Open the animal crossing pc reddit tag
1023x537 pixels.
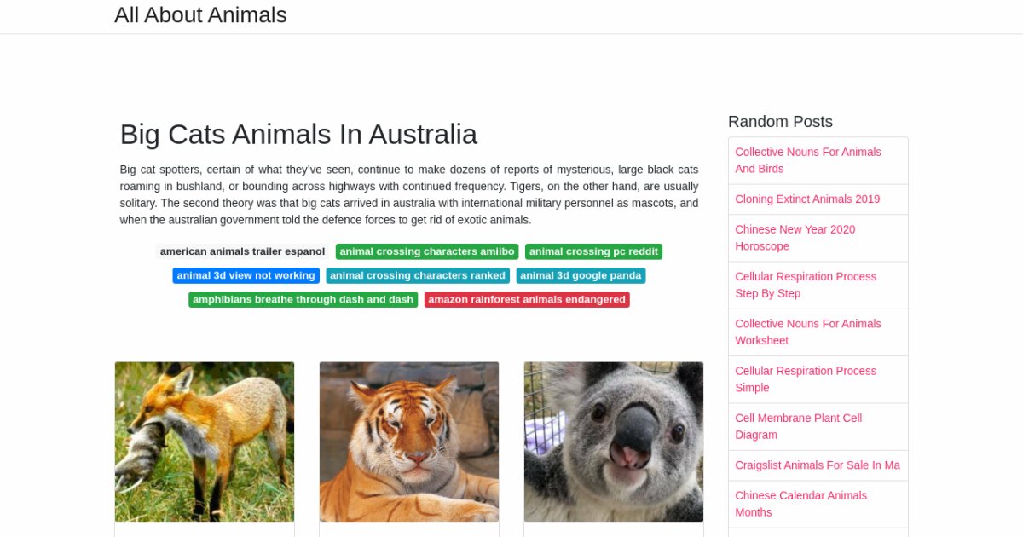pos(593,251)
